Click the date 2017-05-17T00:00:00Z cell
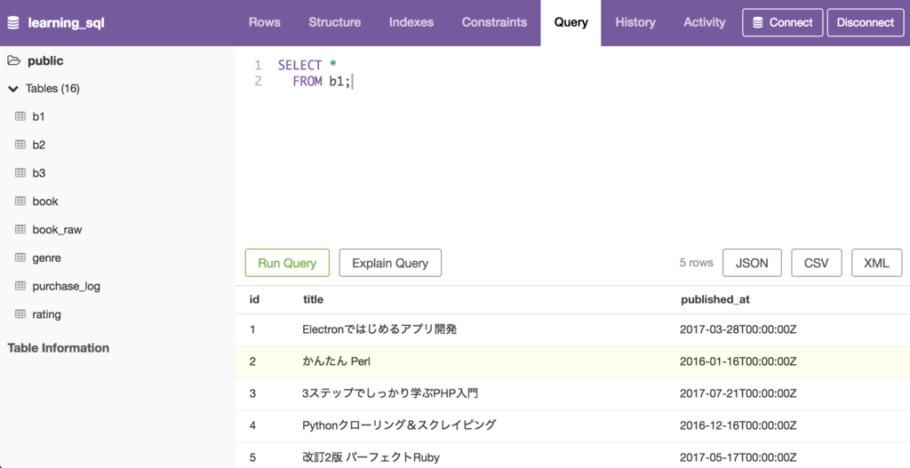 click(738, 457)
